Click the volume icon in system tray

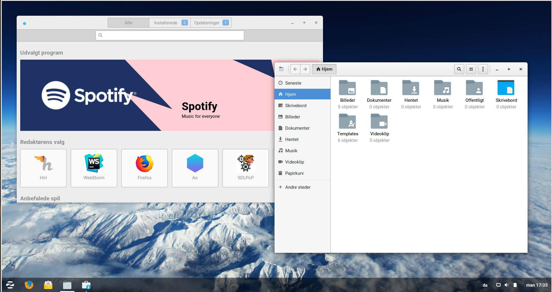(x=507, y=285)
